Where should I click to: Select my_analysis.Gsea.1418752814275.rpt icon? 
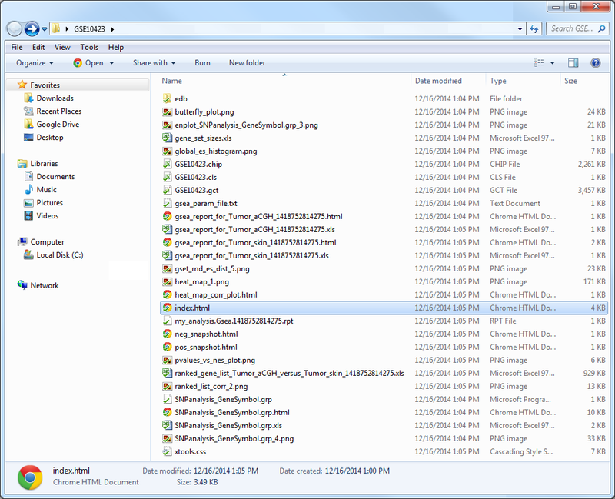(167, 321)
